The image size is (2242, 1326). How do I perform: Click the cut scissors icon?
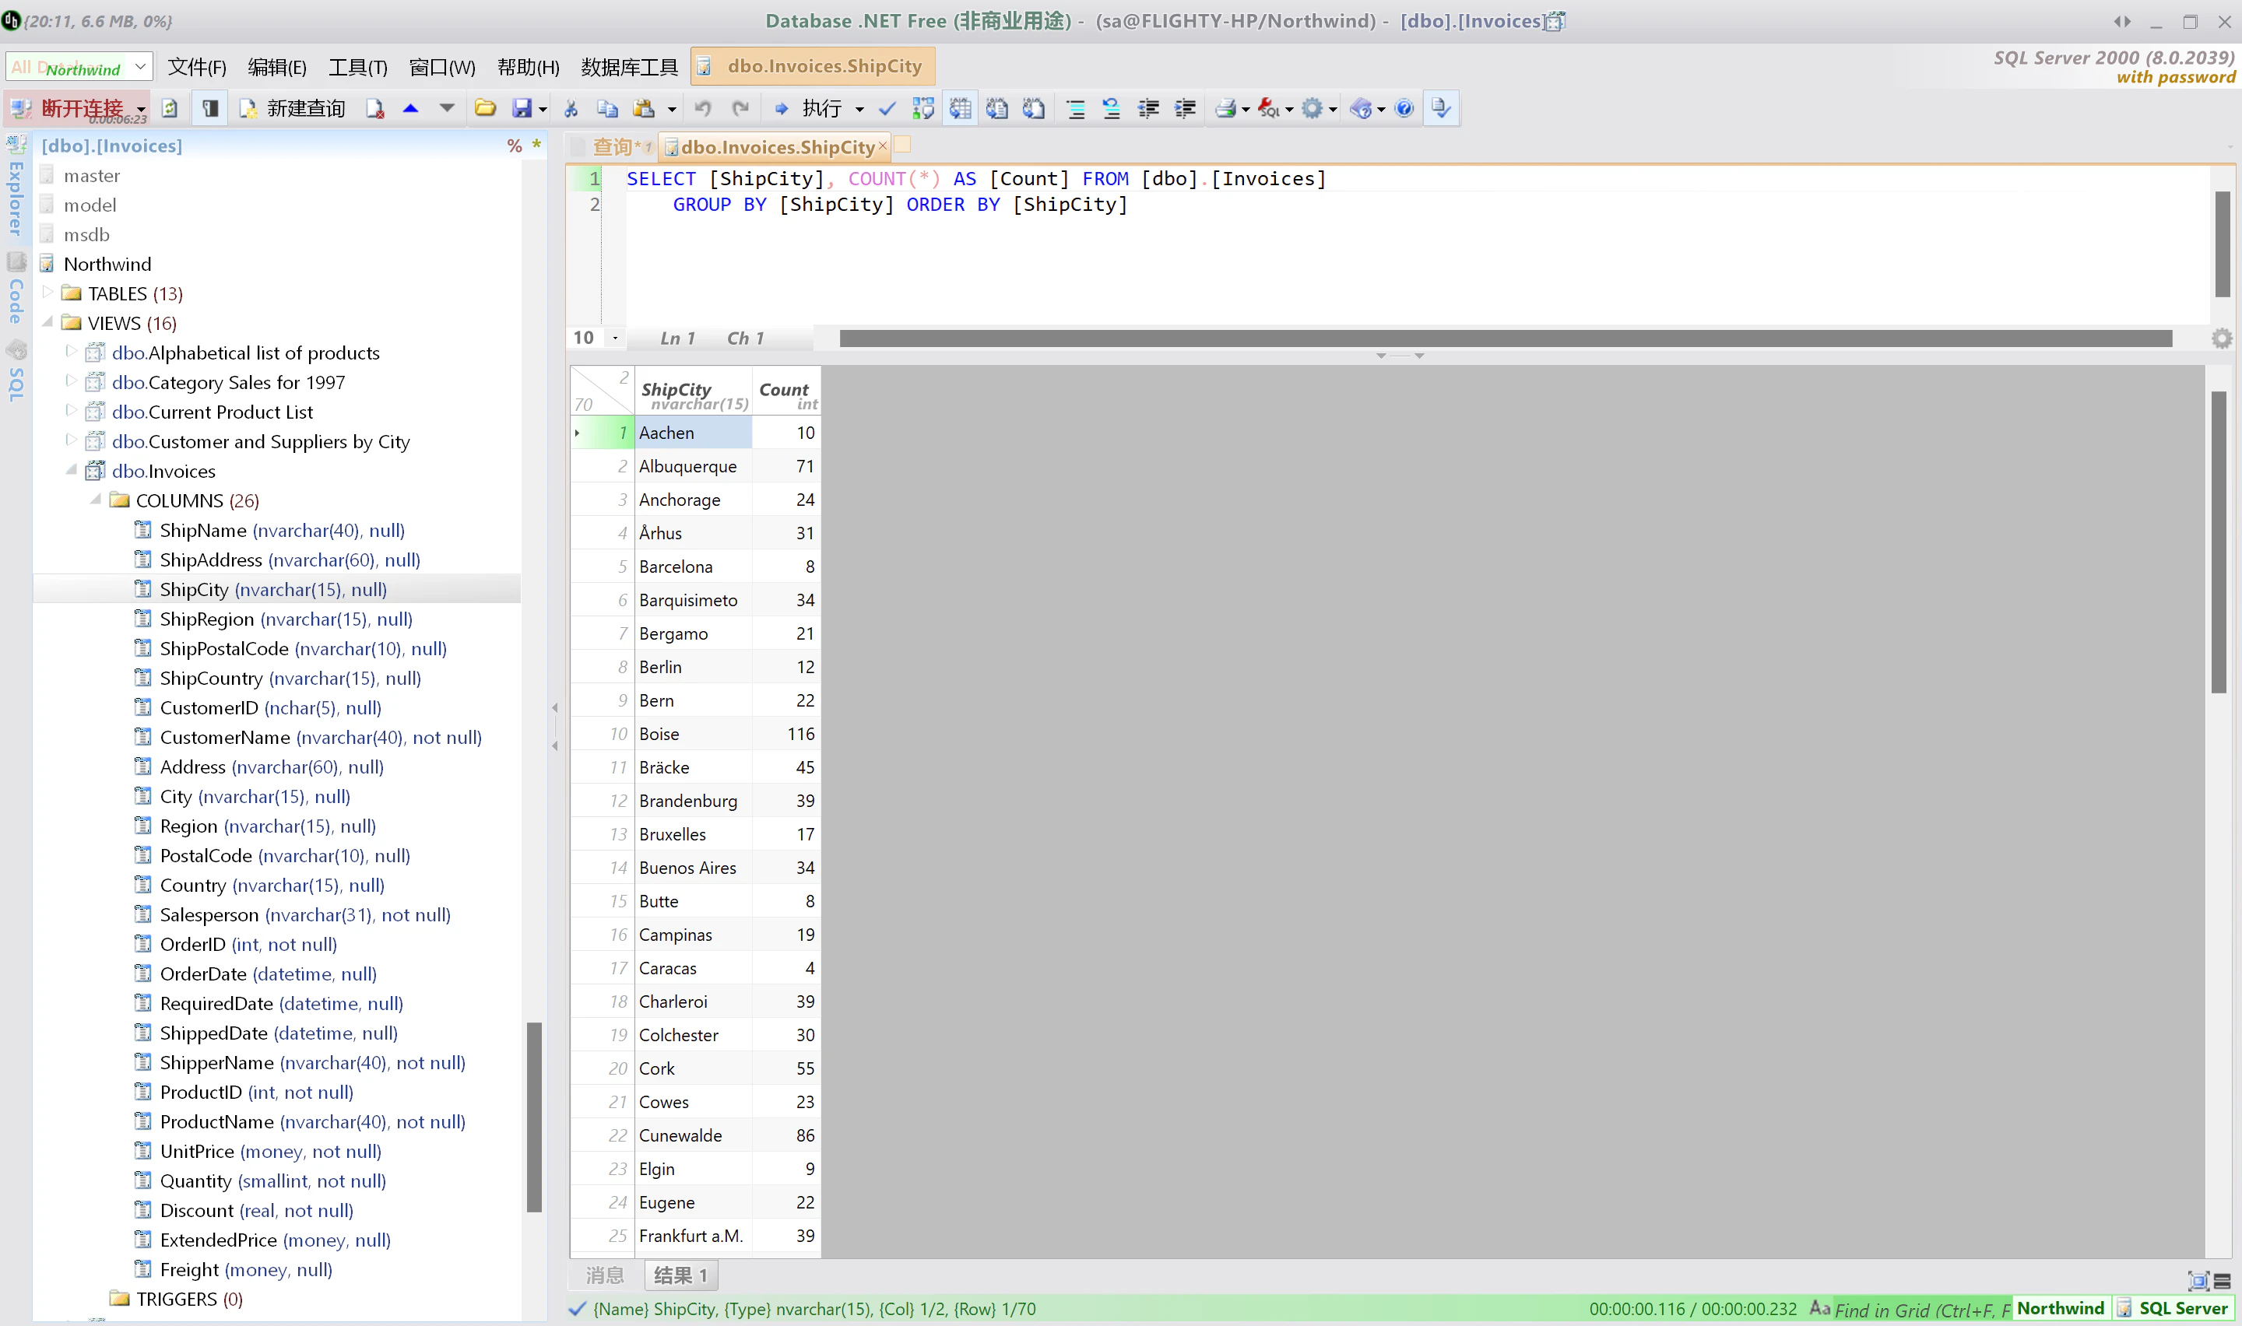pyautogui.click(x=571, y=109)
